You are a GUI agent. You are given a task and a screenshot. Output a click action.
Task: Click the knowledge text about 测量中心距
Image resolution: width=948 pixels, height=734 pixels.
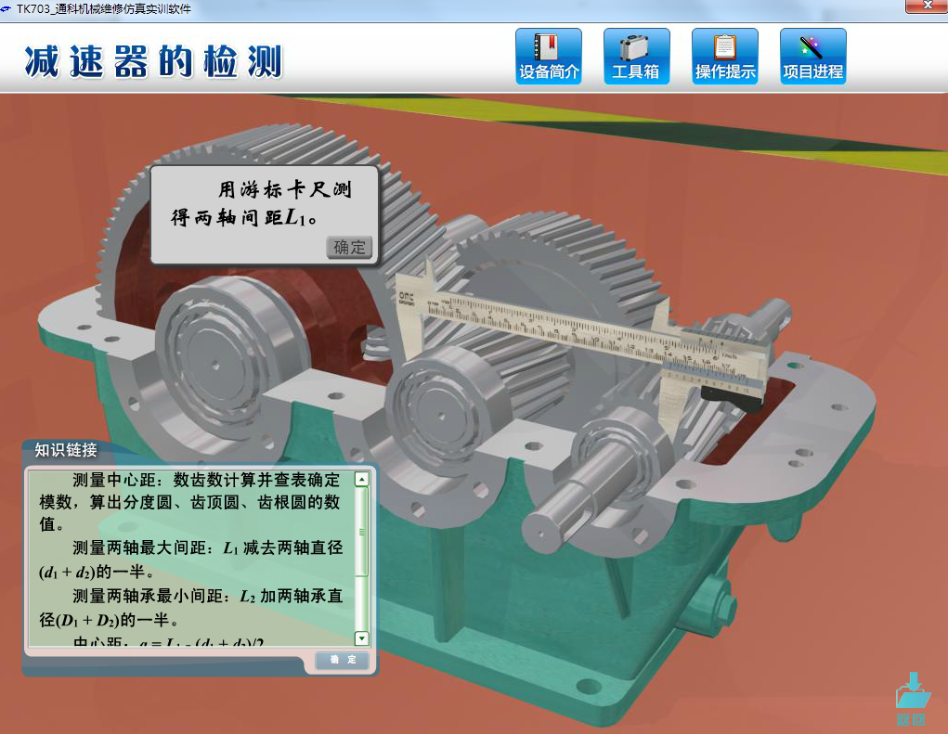[197, 501]
